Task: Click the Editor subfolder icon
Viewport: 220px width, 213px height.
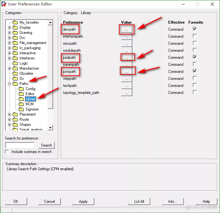Action: coord(21,94)
